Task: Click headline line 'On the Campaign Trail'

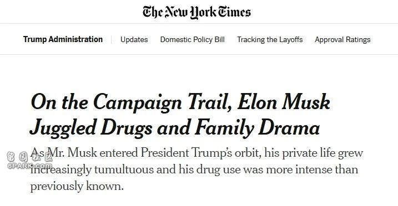Action: coord(131,102)
